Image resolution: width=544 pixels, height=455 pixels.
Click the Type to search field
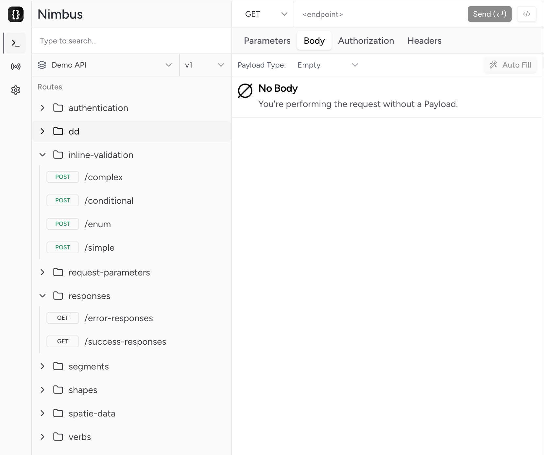point(131,41)
